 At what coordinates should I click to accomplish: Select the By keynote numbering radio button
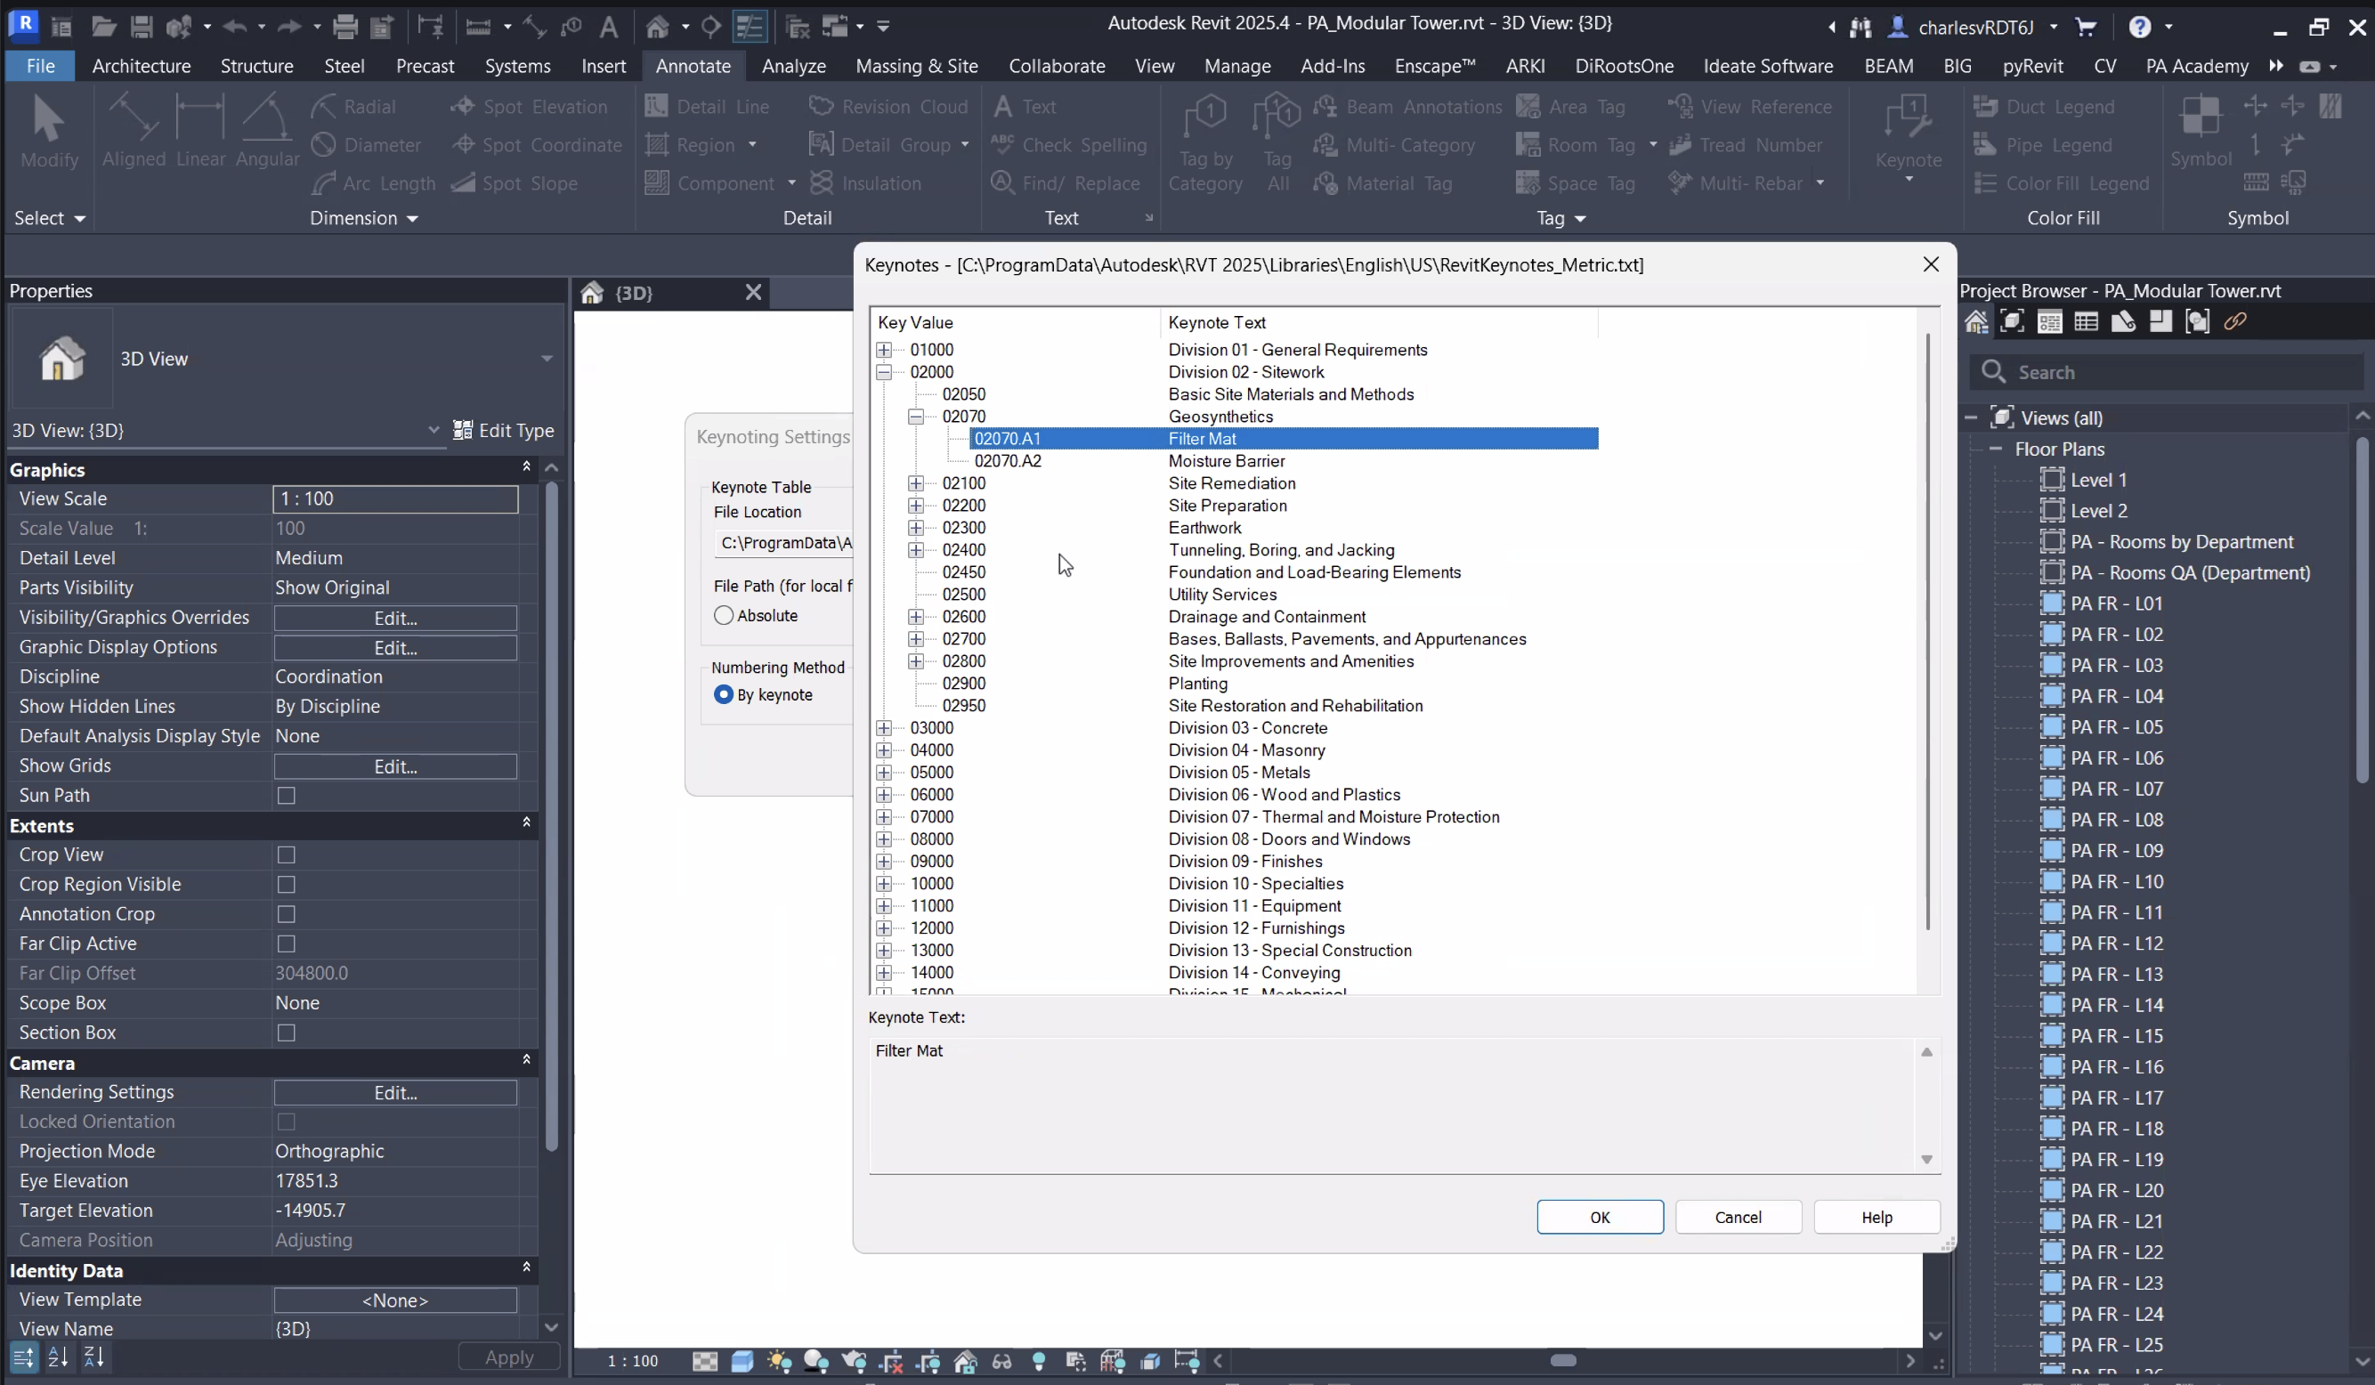coord(724,695)
